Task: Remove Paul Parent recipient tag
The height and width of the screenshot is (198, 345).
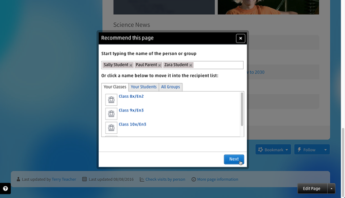Action: pos(160,65)
